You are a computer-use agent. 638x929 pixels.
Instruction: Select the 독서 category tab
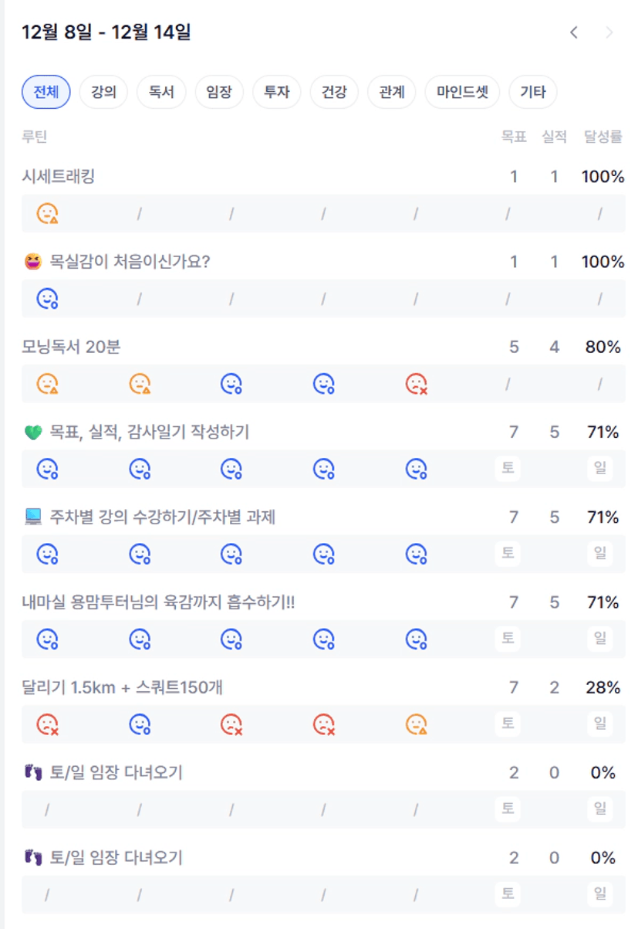point(161,93)
